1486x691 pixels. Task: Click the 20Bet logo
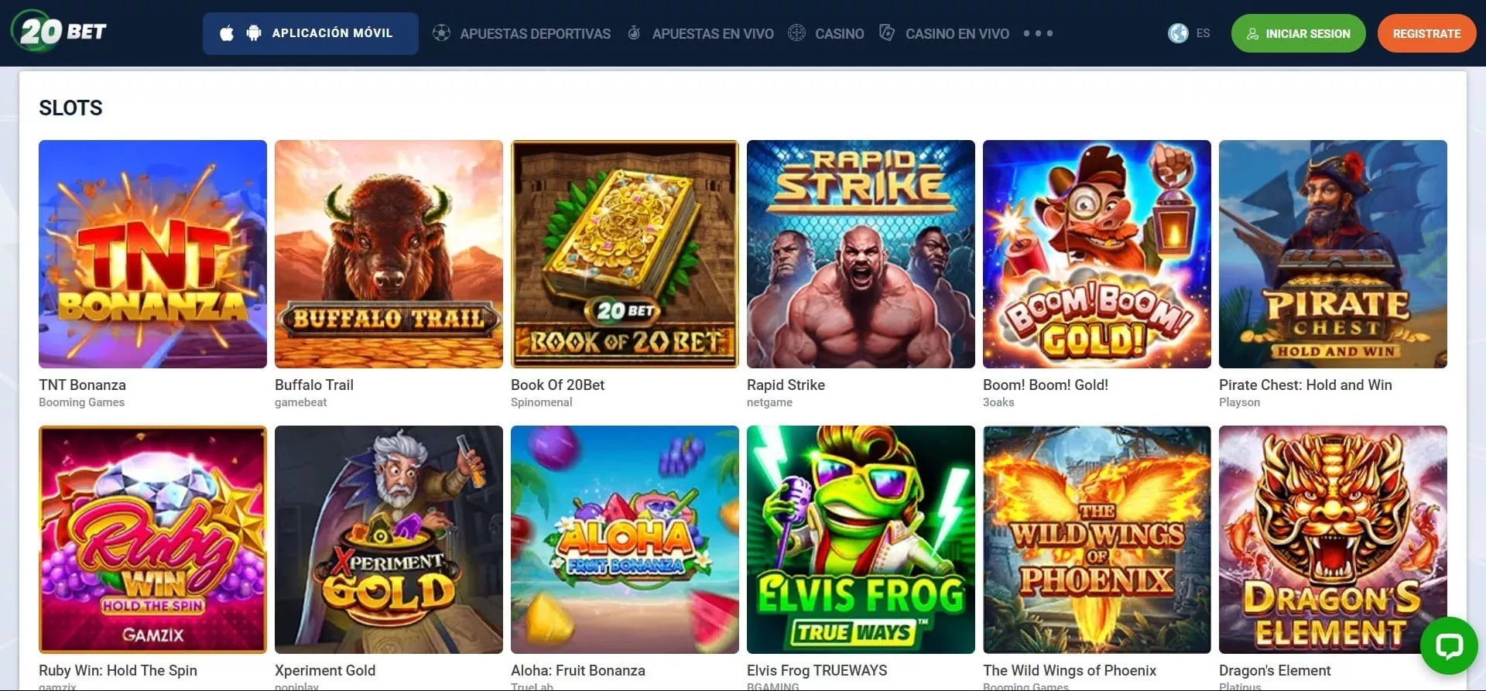point(59,31)
